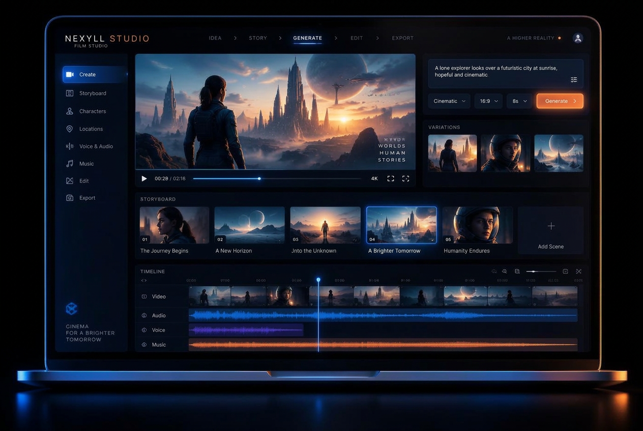The image size is (643, 431).
Task: Switch to the EXPORT tab in top bar
Action: point(402,38)
